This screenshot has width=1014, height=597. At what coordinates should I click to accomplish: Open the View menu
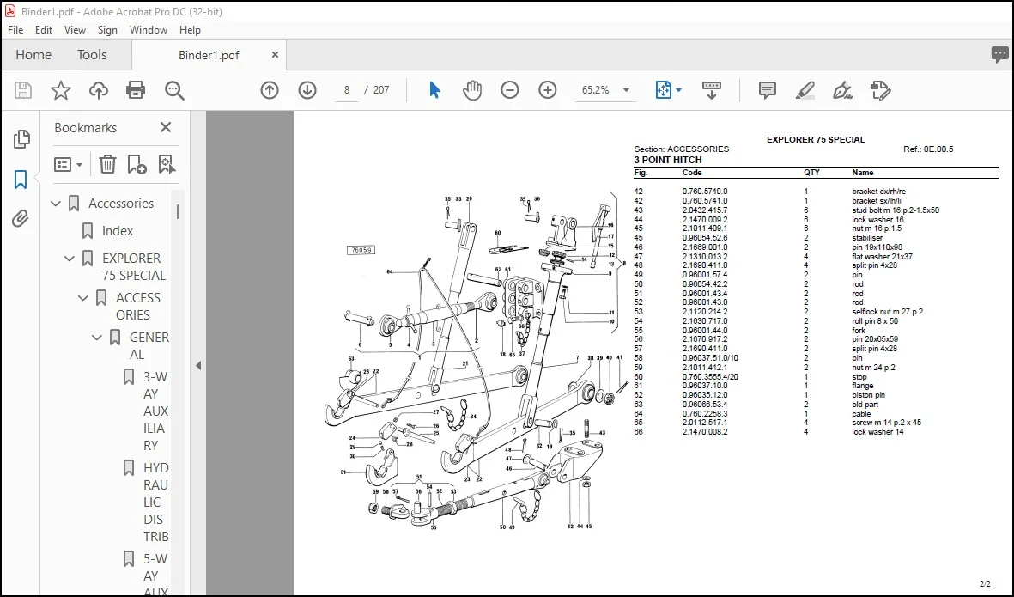[x=75, y=30]
